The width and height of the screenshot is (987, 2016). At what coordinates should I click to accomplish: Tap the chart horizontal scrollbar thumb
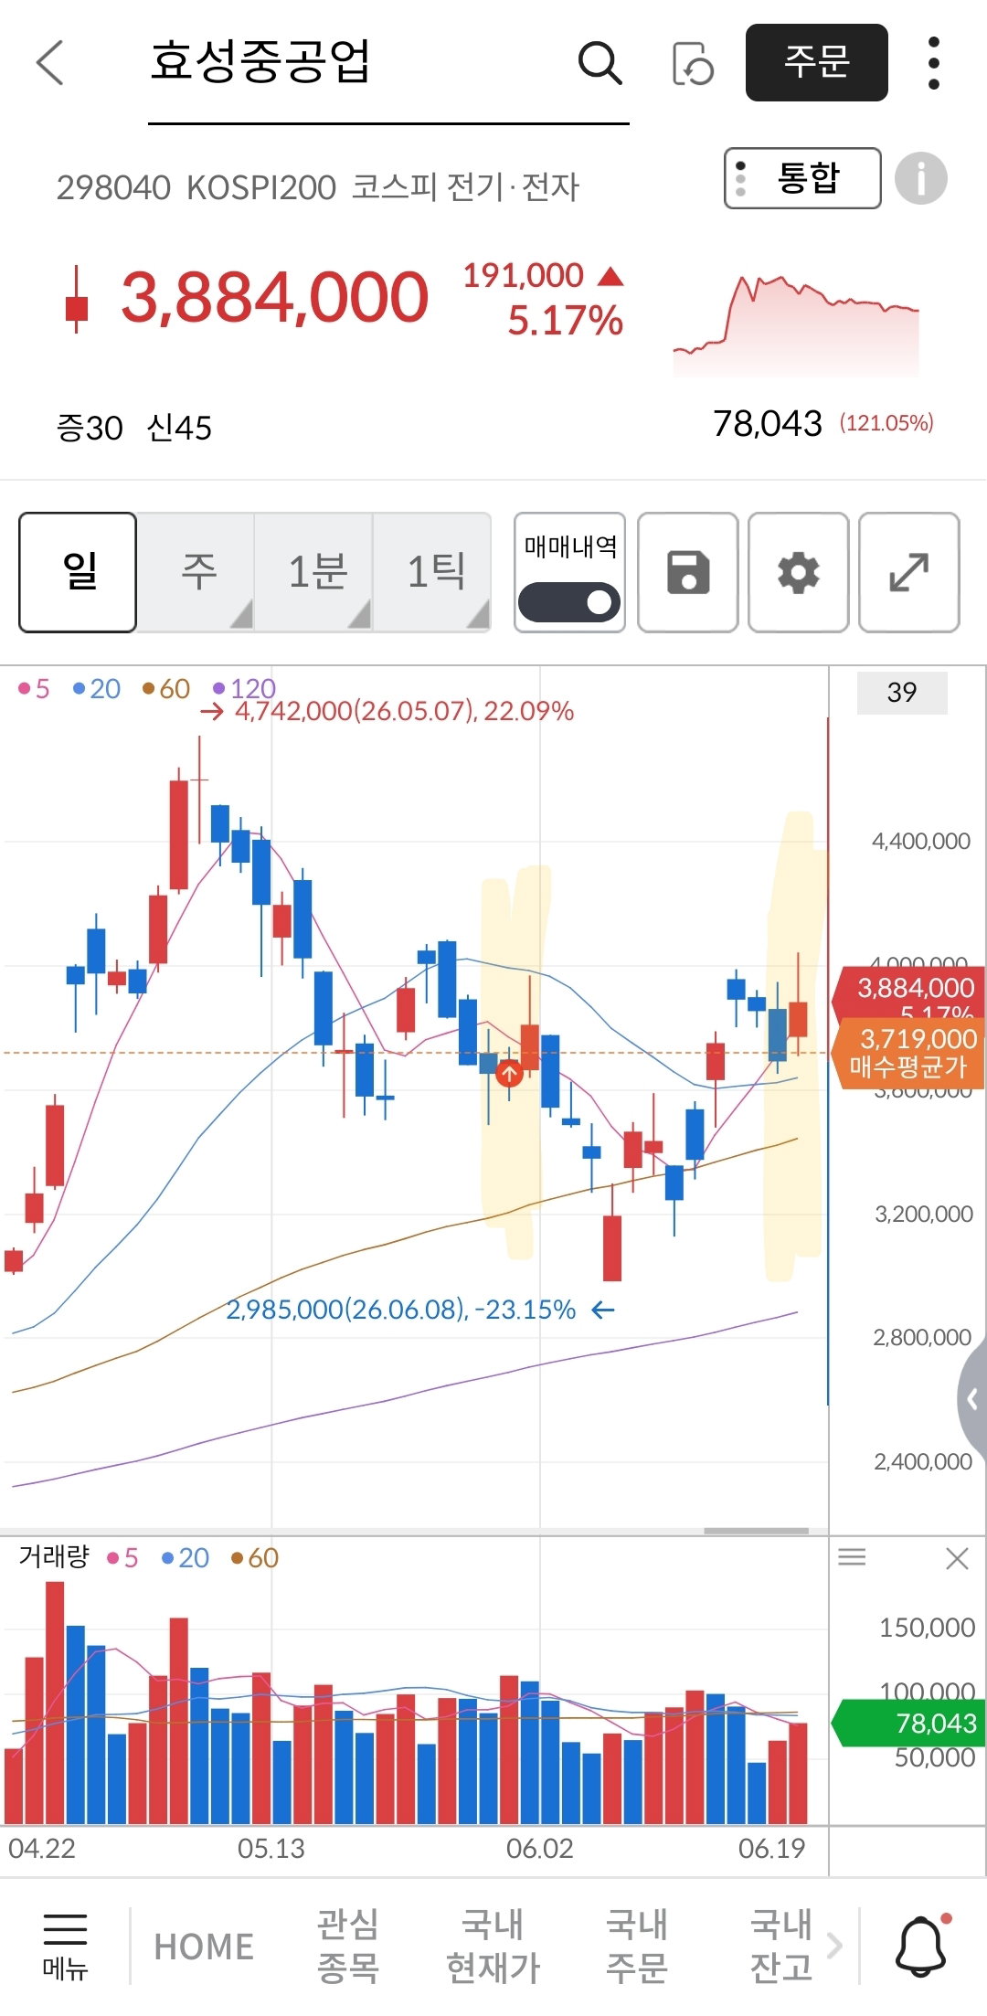(x=756, y=1530)
